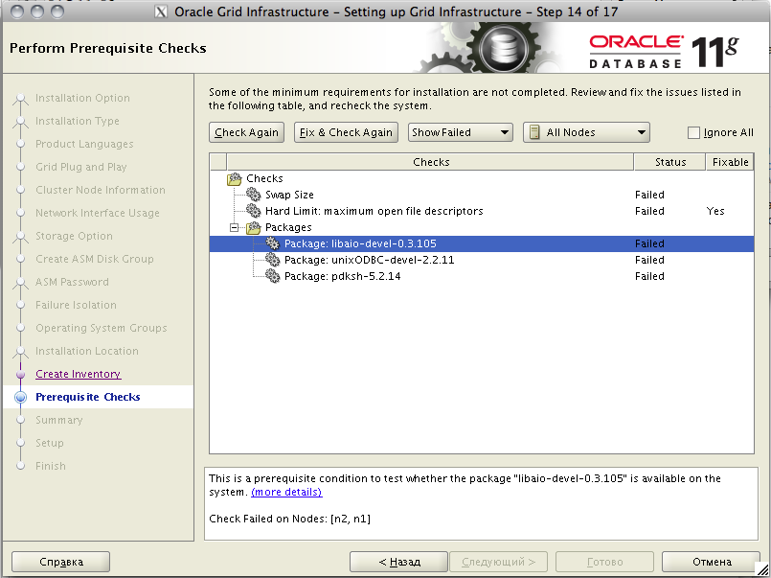771x578 pixels.
Task: Click the libaio-devel package gear icon
Action: (273, 243)
